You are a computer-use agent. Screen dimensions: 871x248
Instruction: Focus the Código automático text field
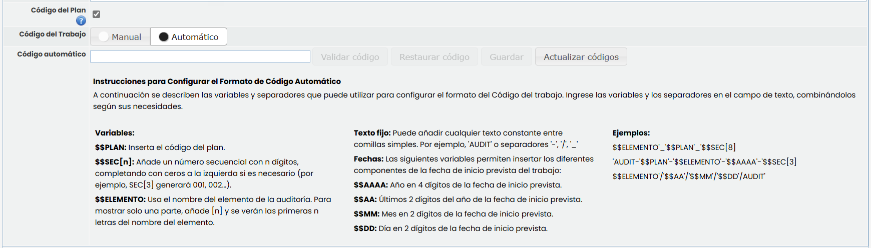pyautogui.click(x=200, y=57)
